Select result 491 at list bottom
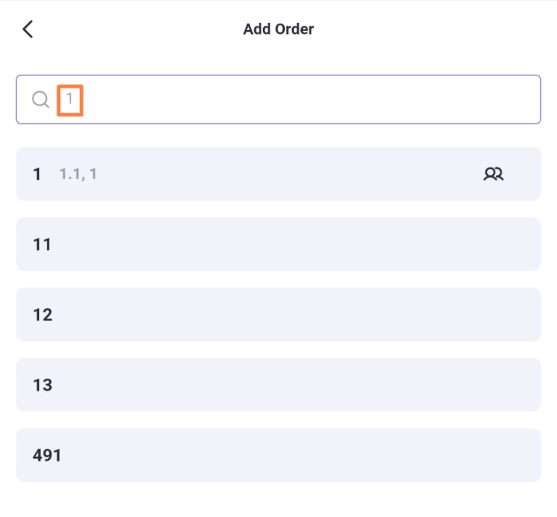This screenshot has height=517, width=557. pos(278,455)
